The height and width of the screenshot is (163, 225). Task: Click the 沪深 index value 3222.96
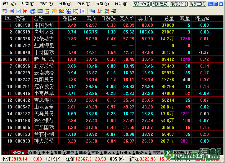[x=148, y=159]
